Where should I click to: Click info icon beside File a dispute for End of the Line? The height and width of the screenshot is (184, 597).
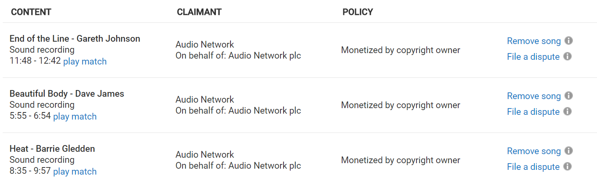point(567,56)
